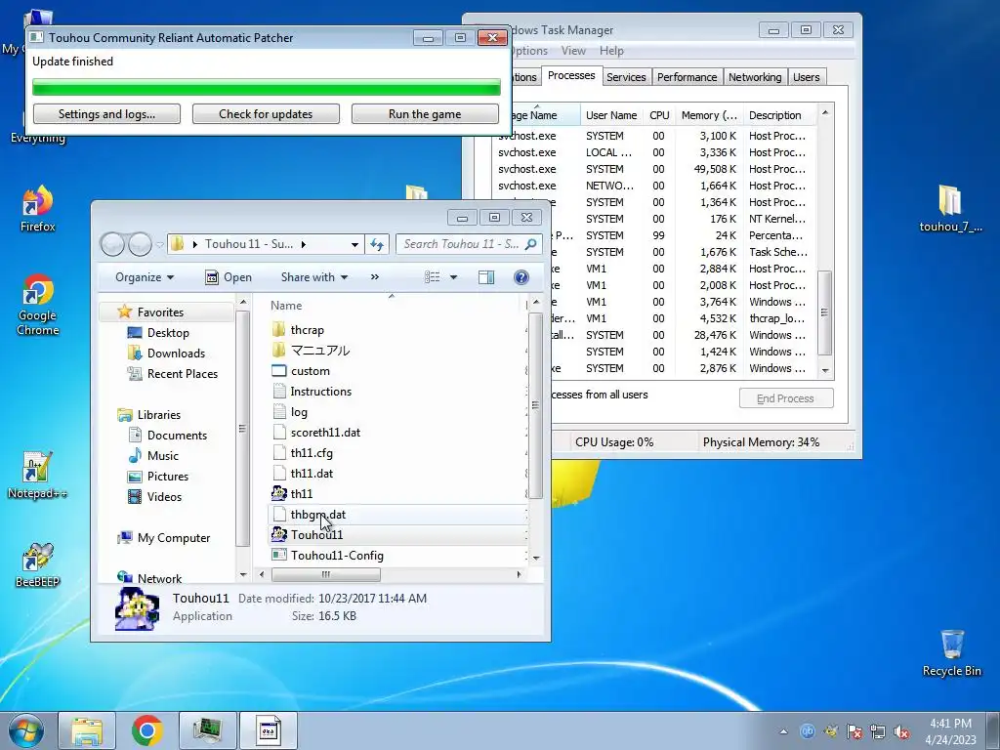
Task: Open the Organize dropdown menu
Action: pos(145,276)
